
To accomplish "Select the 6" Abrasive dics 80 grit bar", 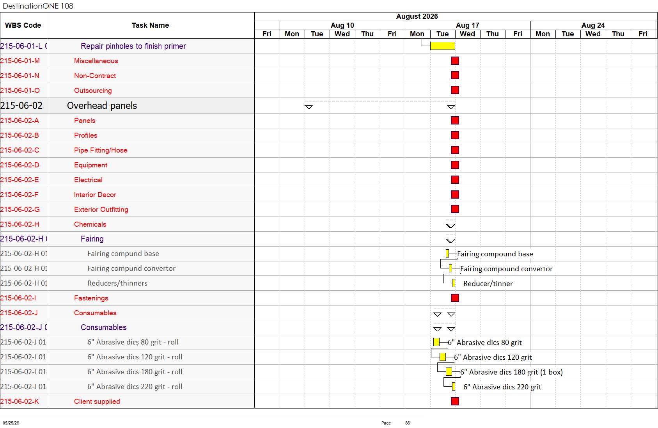I will click(436, 342).
